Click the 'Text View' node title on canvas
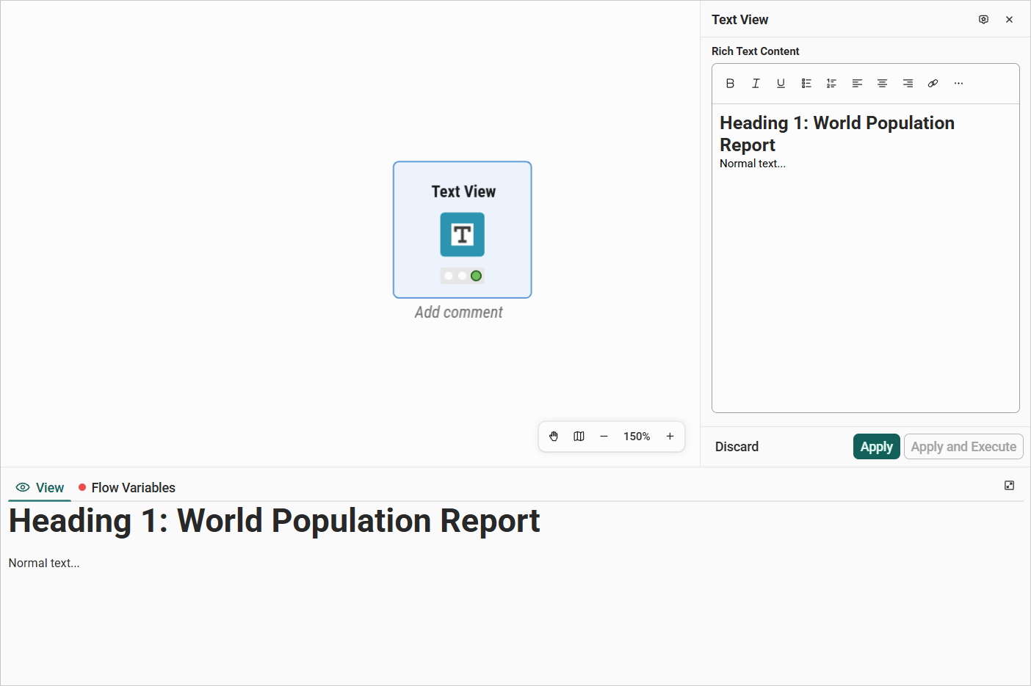1031x686 pixels. click(463, 191)
